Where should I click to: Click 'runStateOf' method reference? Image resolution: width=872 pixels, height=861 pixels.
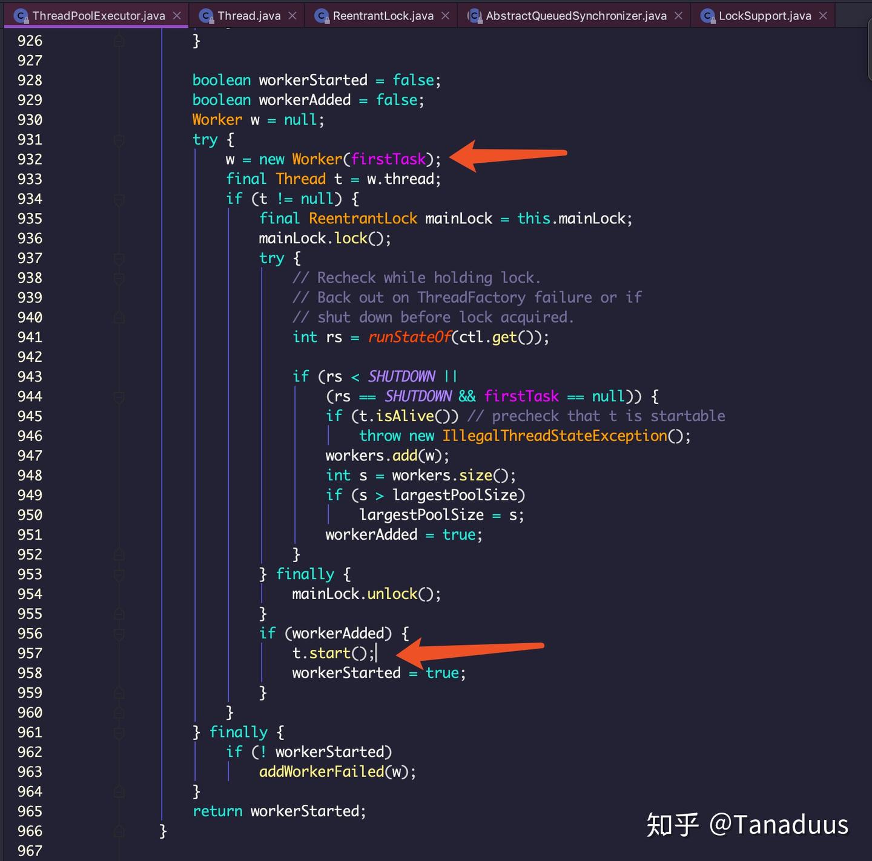coord(409,337)
